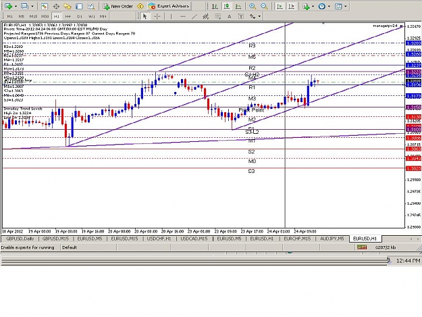This screenshot has height=317, width=422.
Task: Click the connection status bars icon
Action: [362, 247]
